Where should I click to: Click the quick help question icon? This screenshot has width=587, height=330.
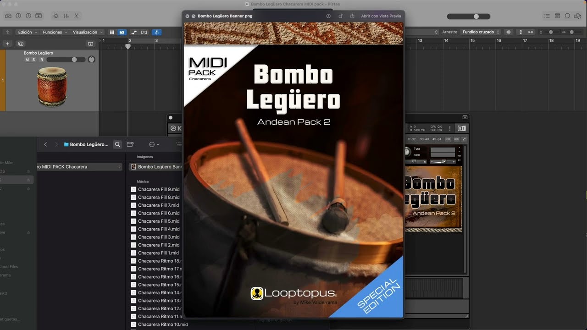(28, 16)
